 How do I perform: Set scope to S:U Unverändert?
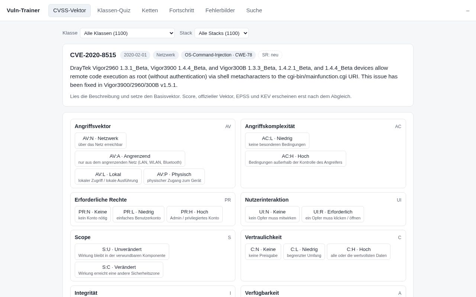[122, 252]
